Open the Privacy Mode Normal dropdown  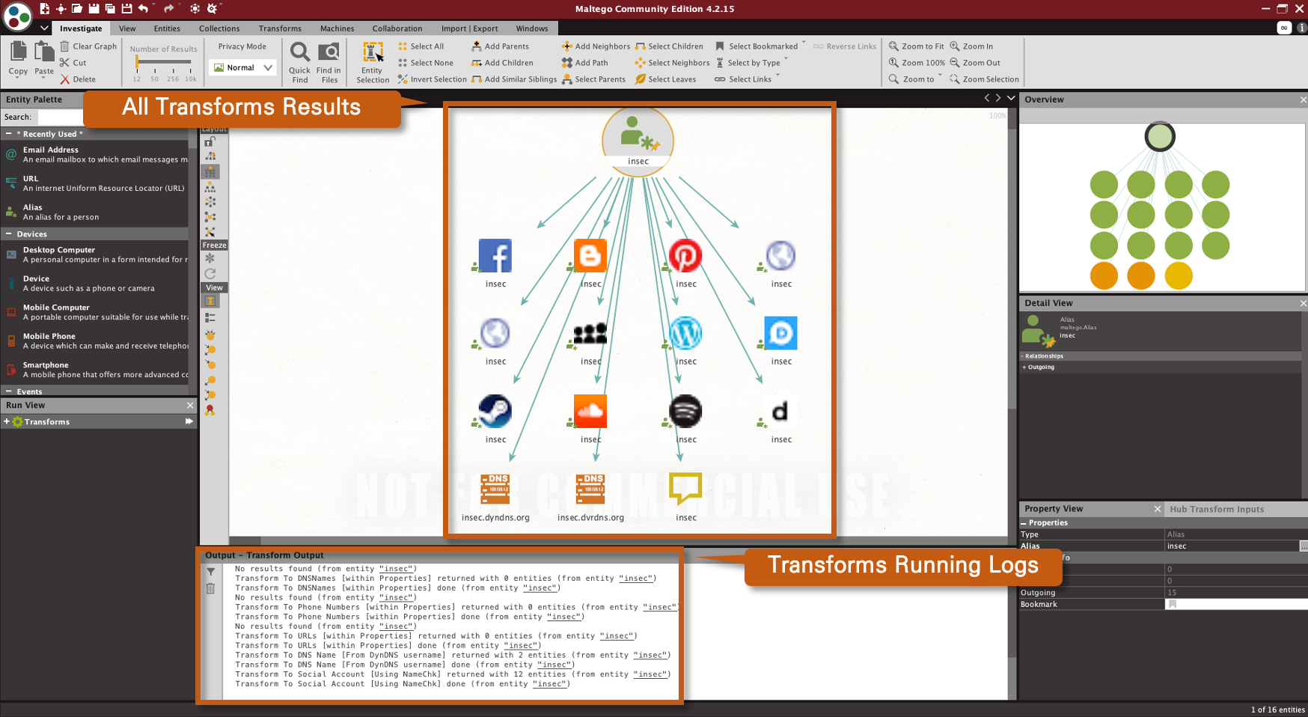tap(242, 67)
